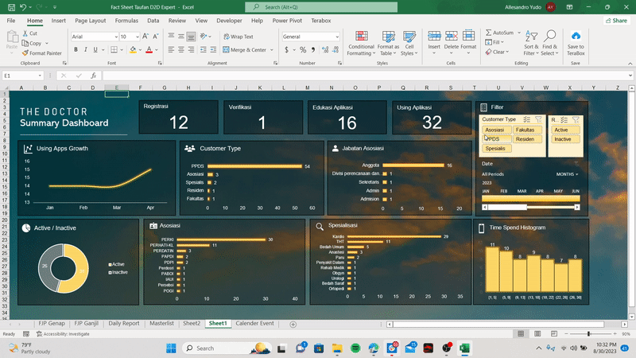Click the insert function fx icon
The image size is (636, 358).
coord(93,76)
